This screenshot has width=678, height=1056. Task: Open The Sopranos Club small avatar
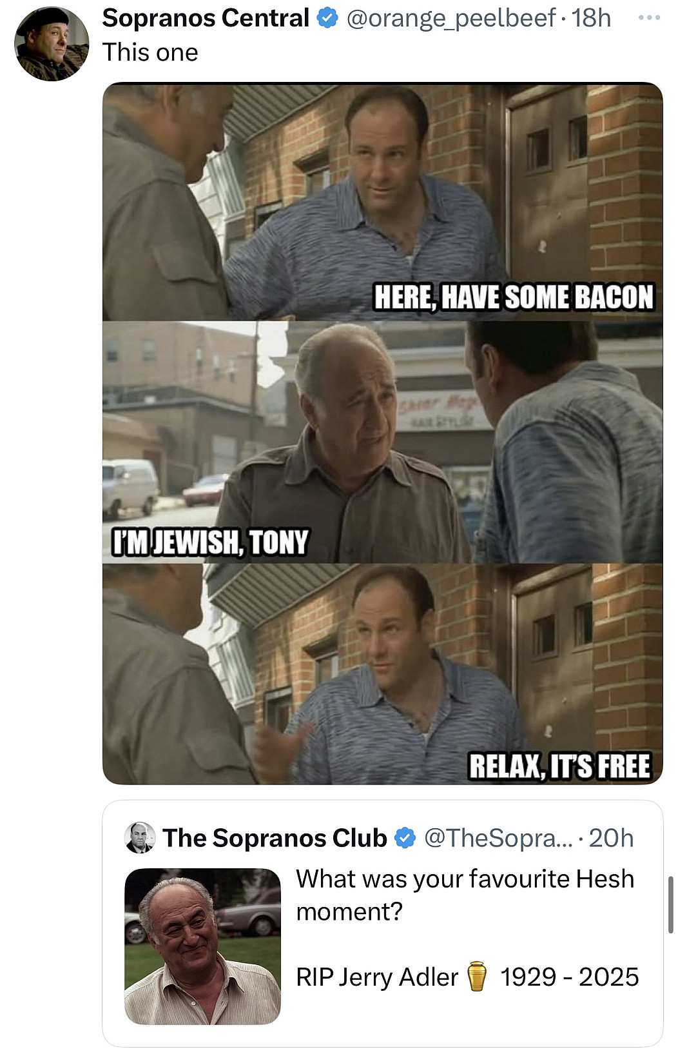click(x=139, y=838)
